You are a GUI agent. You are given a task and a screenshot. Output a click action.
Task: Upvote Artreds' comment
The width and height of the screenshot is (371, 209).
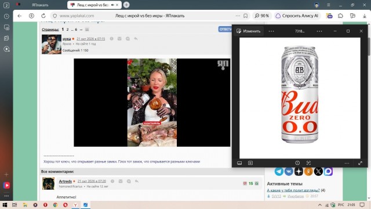257,183
